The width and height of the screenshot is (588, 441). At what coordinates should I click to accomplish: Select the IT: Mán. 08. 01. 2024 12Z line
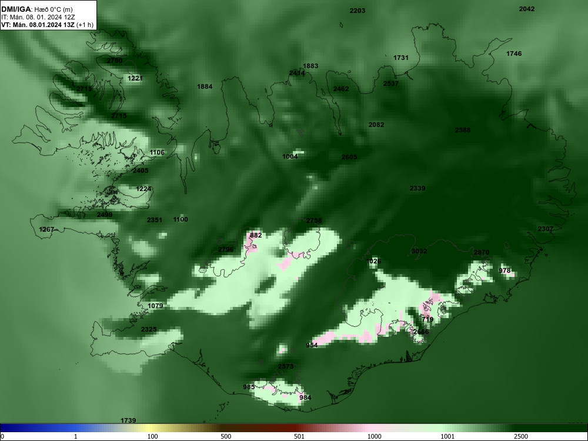tap(38, 17)
